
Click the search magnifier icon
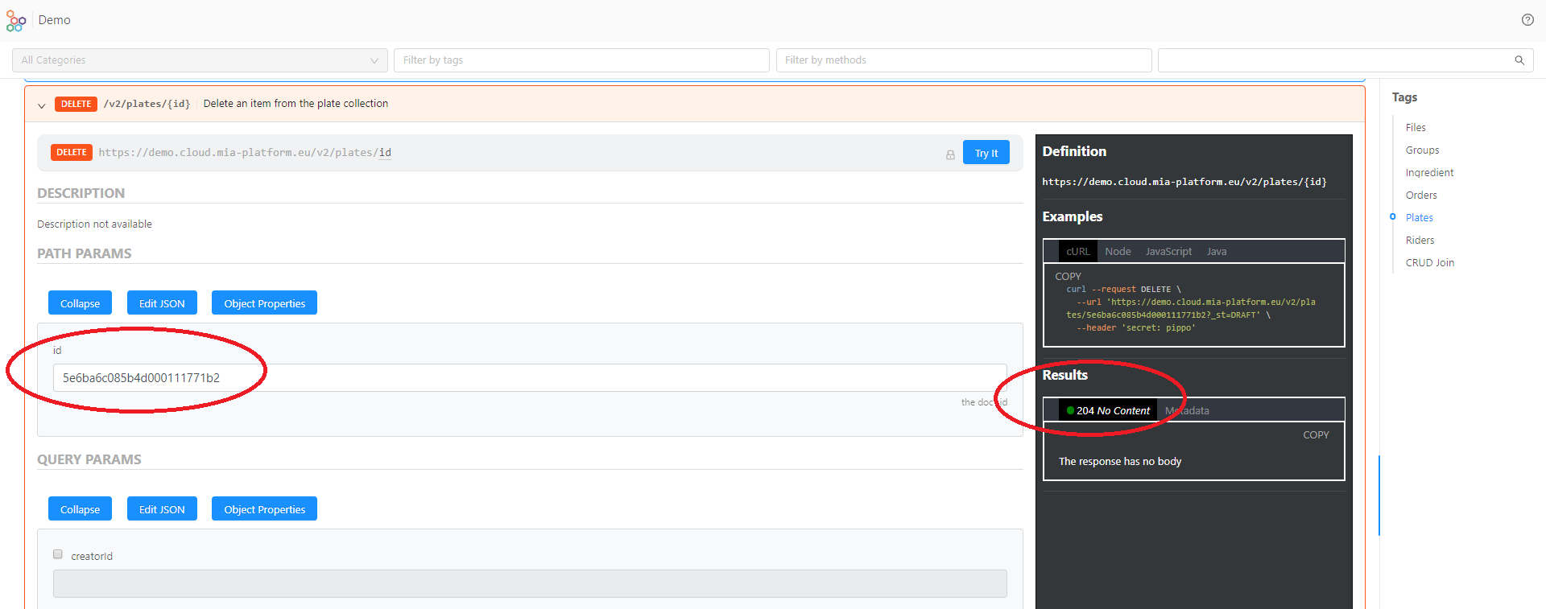point(1519,60)
